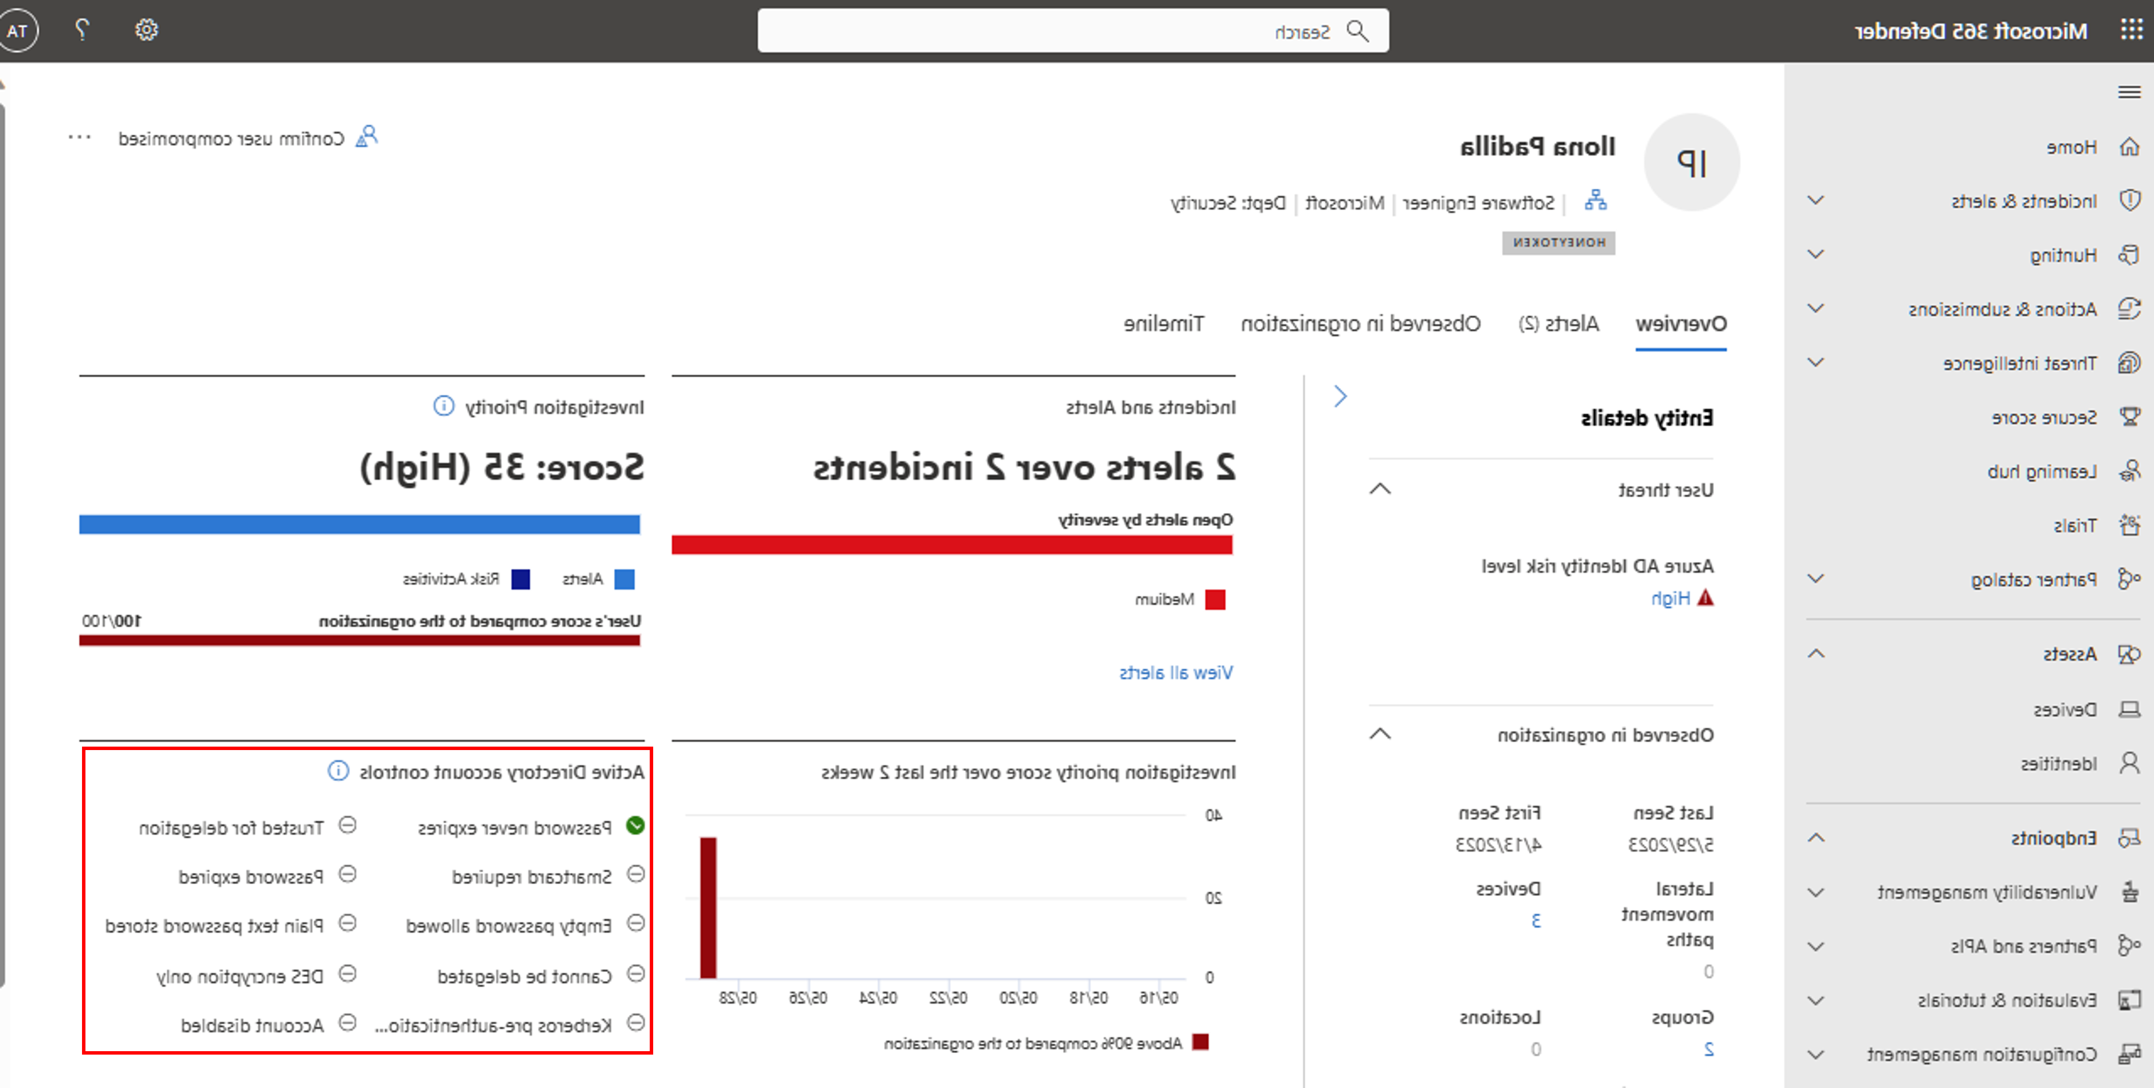Expand the Incidents & alerts chevron
Image resolution: width=2154 pixels, height=1088 pixels.
tap(1815, 201)
